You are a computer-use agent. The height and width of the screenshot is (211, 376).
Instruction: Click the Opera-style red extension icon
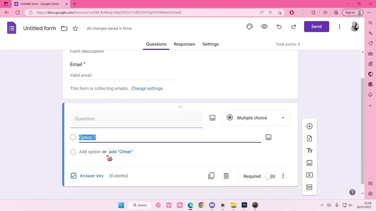point(292,12)
